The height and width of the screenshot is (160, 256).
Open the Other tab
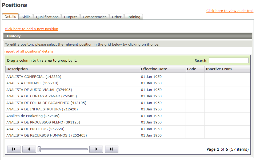point(117,17)
